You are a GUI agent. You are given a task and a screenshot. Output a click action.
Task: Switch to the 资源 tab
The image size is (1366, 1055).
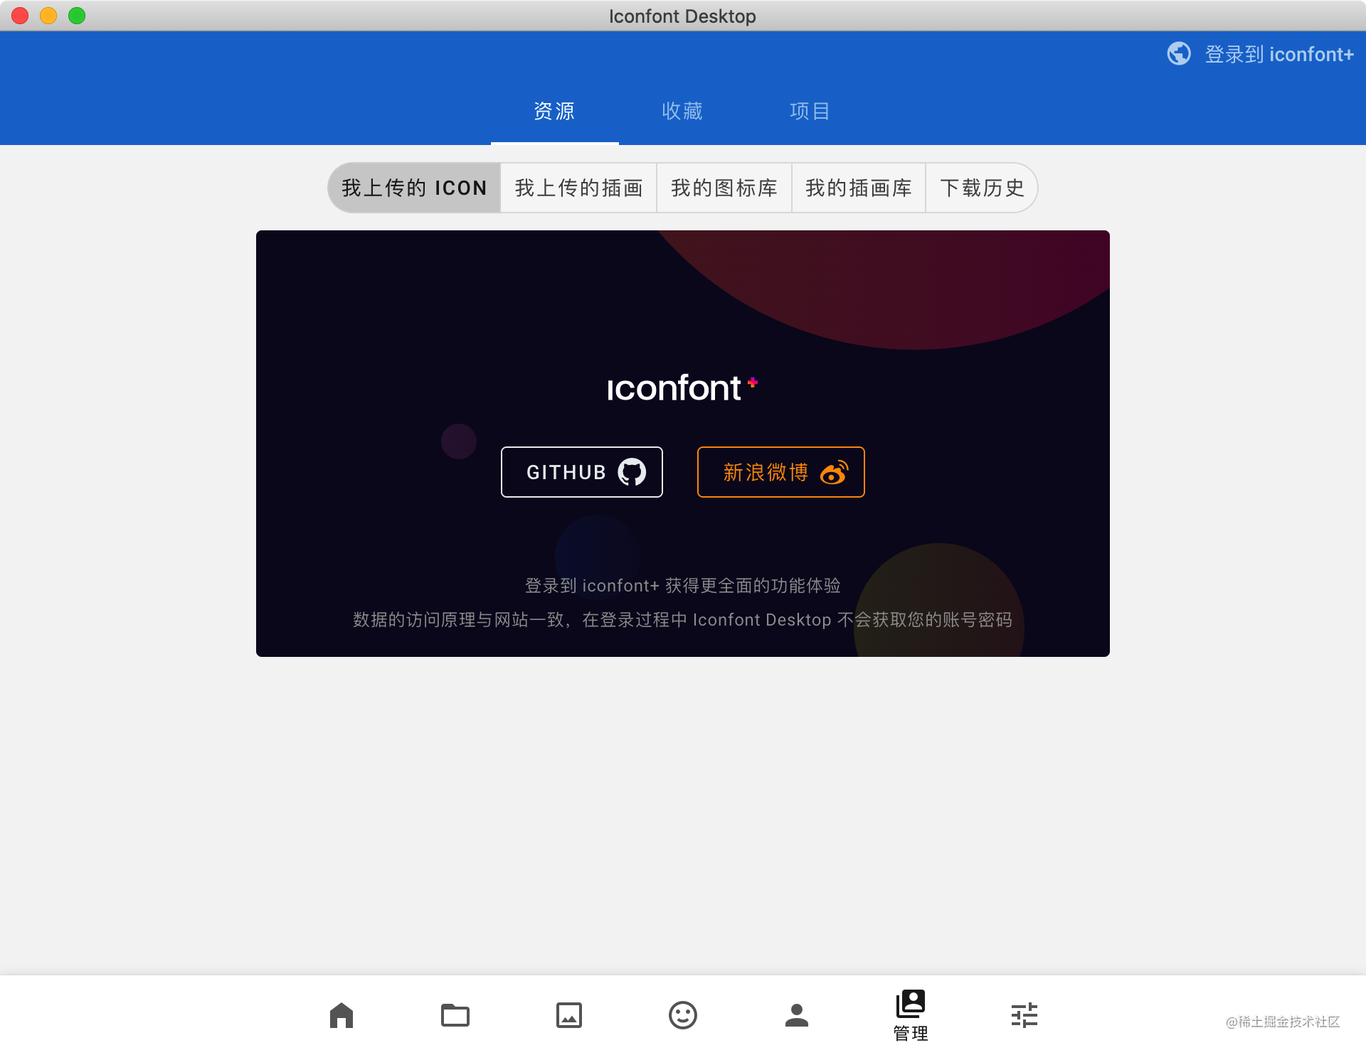554,111
